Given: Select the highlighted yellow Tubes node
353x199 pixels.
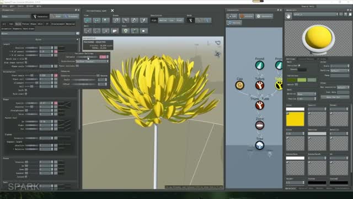Looking at the screenshot, I should (279, 85).
